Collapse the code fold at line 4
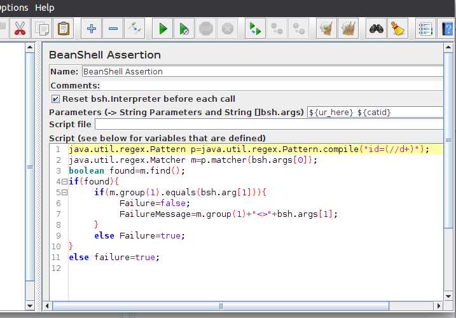The image size is (456, 318). click(65, 182)
